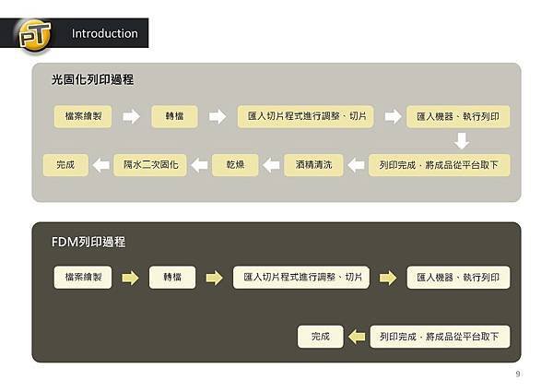Image resolution: width=553 pixels, height=392 pixels.
Task: Select the 乾燥 step box
Action: point(235,165)
